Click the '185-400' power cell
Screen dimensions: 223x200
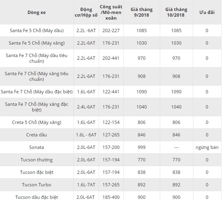[x=111, y=197]
